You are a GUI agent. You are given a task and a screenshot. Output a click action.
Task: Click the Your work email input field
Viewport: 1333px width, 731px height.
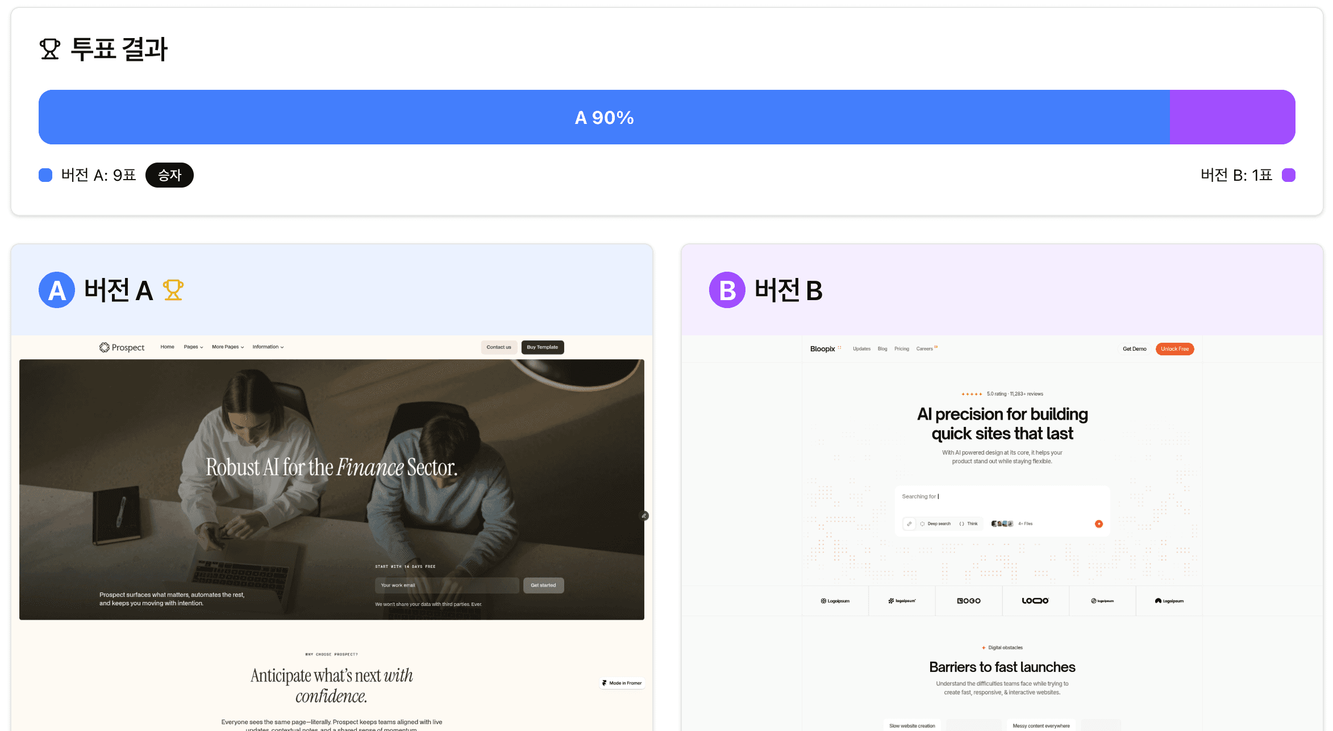[446, 585]
